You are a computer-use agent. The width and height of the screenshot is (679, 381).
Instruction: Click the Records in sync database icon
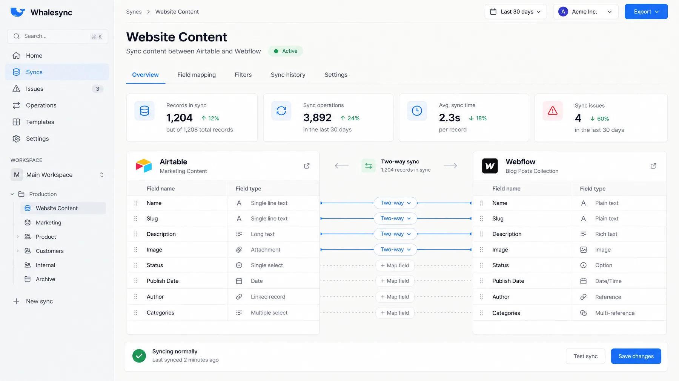pyautogui.click(x=144, y=111)
